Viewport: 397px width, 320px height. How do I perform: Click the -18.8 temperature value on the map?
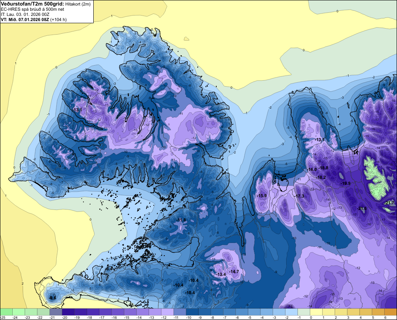323,168
